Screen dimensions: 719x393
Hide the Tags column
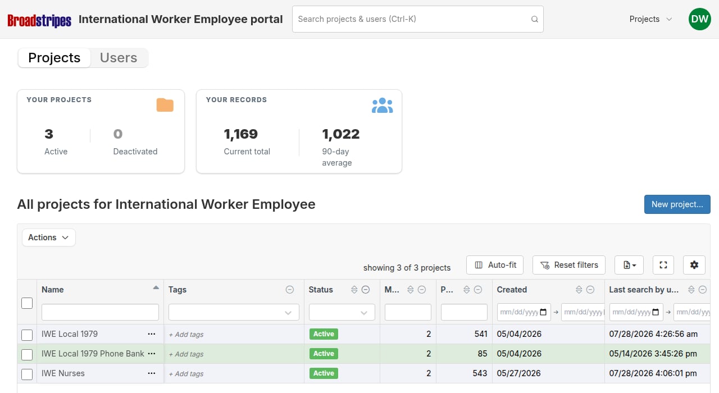[290, 290]
